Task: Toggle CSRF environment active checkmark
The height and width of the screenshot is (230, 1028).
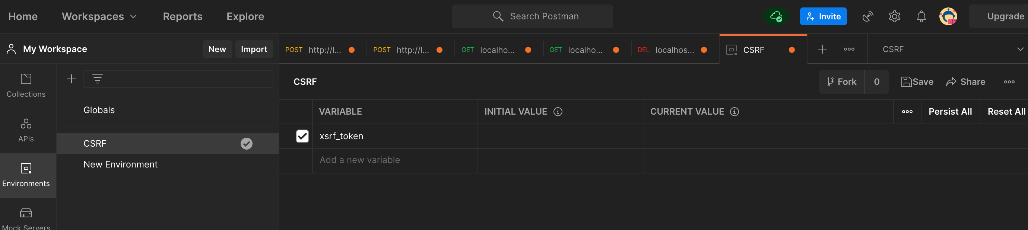Action: 246,144
